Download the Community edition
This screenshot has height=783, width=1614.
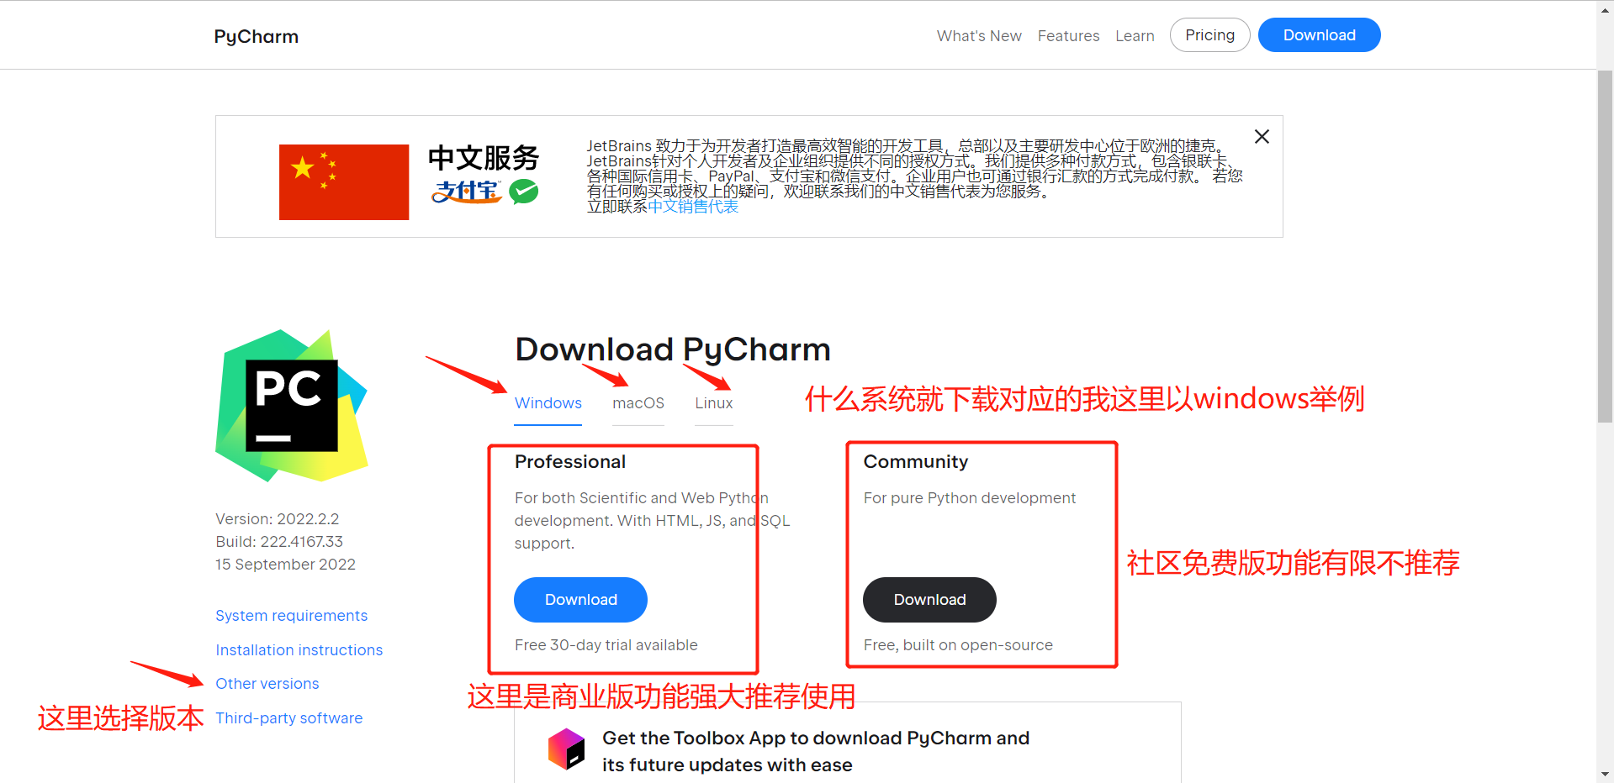click(929, 600)
